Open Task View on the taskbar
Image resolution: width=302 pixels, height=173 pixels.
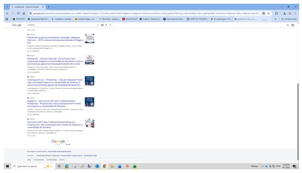[59, 166]
